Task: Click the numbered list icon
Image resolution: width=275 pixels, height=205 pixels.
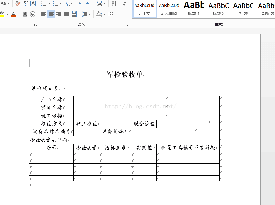Action: (x=55, y=3)
